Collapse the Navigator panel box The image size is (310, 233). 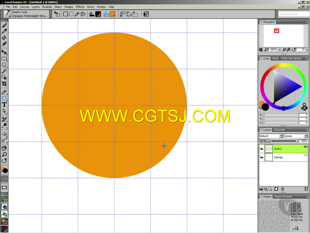point(261,22)
